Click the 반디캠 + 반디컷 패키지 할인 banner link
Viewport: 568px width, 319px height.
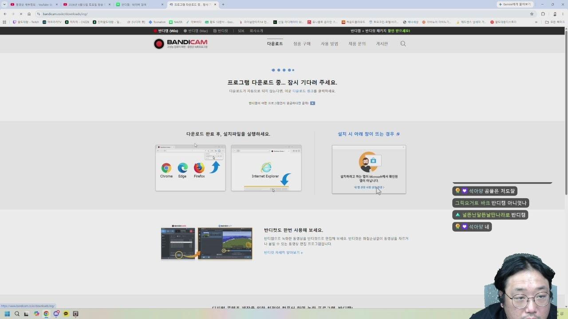tap(380, 31)
